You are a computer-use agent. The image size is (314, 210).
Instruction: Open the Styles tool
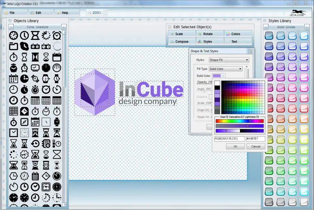pyautogui.click(x=210, y=42)
